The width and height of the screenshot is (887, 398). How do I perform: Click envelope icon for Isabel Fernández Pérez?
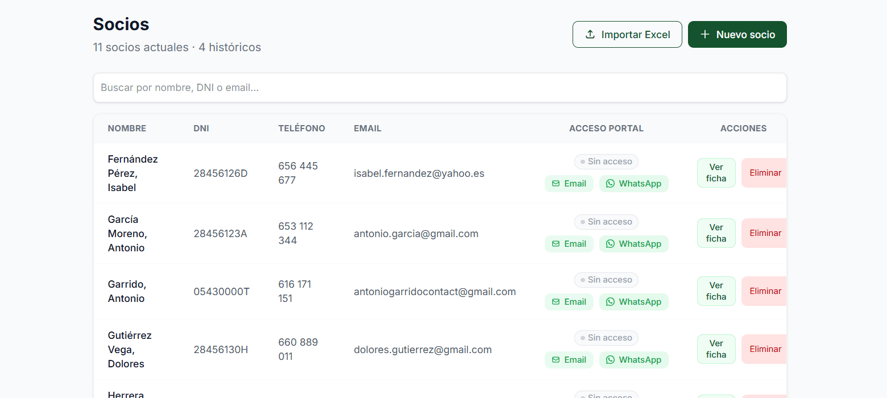(x=556, y=184)
